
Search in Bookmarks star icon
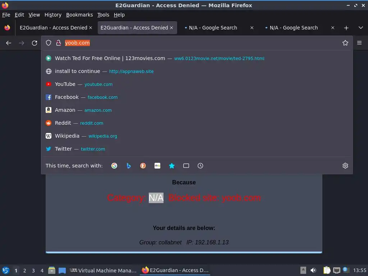pyautogui.click(x=172, y=166)
